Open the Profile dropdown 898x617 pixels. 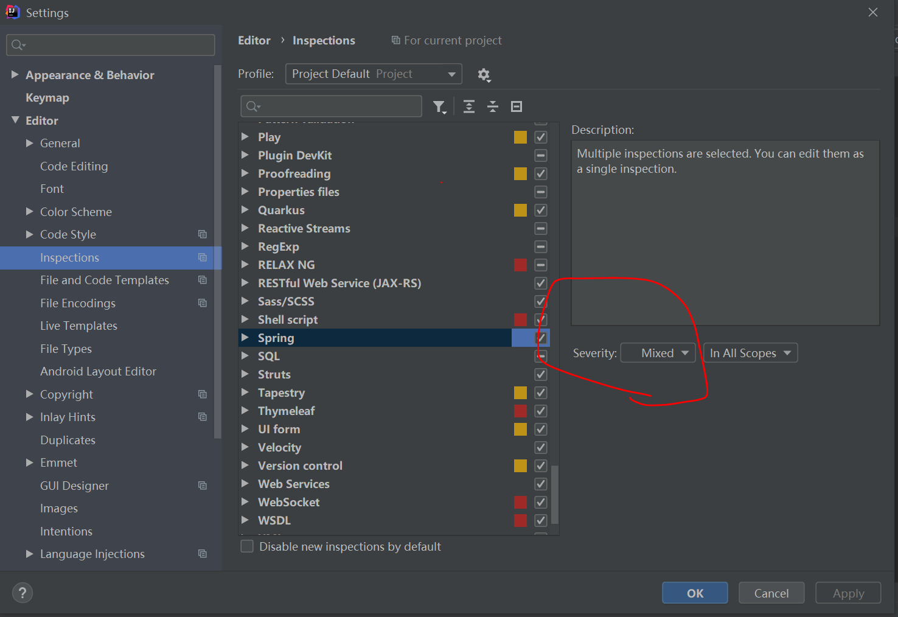click(x=374, y=74)
